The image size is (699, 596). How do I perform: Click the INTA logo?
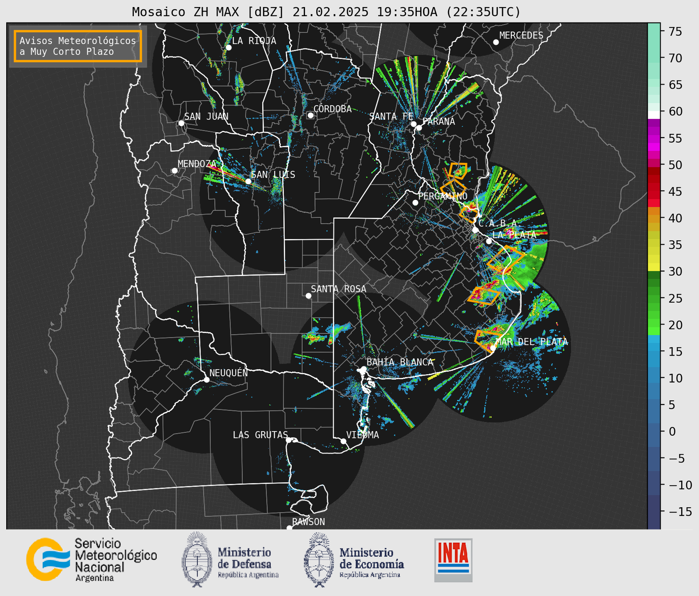pyautogui.click(x=453, y=560)
